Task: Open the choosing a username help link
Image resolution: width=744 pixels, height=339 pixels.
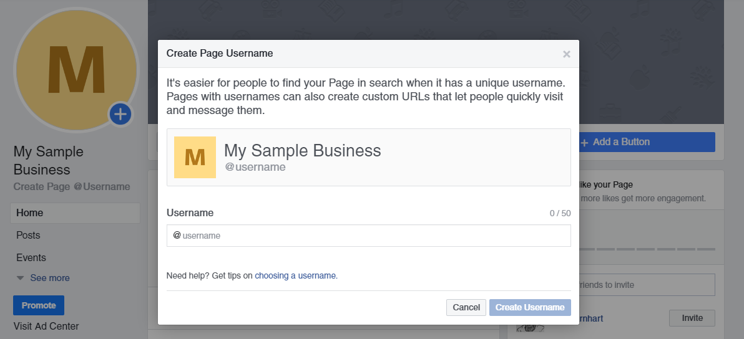Action: (x=295, y=275)
